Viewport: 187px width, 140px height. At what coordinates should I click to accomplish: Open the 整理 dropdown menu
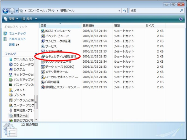(11, 19)
